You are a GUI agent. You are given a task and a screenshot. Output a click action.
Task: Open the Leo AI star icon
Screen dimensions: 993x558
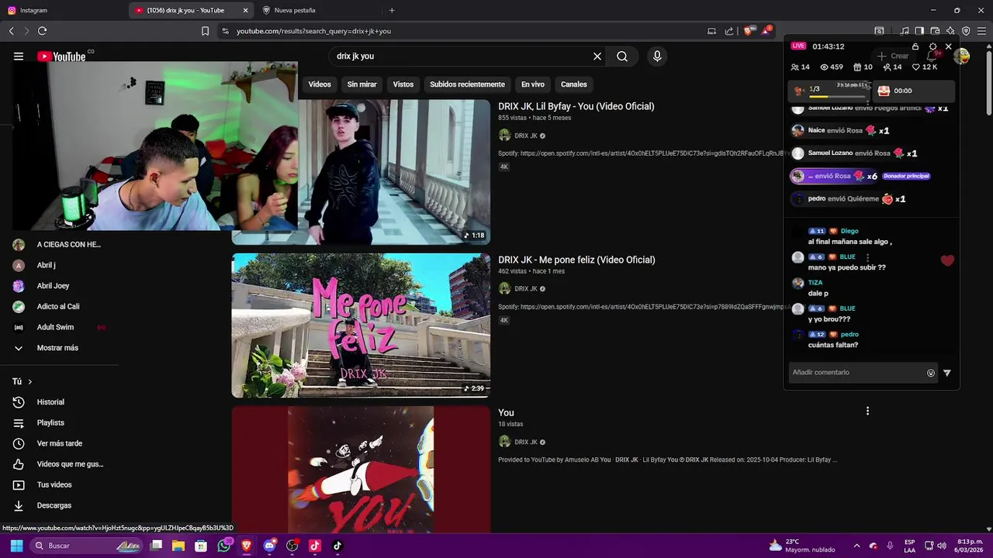(x=950, y=31)
